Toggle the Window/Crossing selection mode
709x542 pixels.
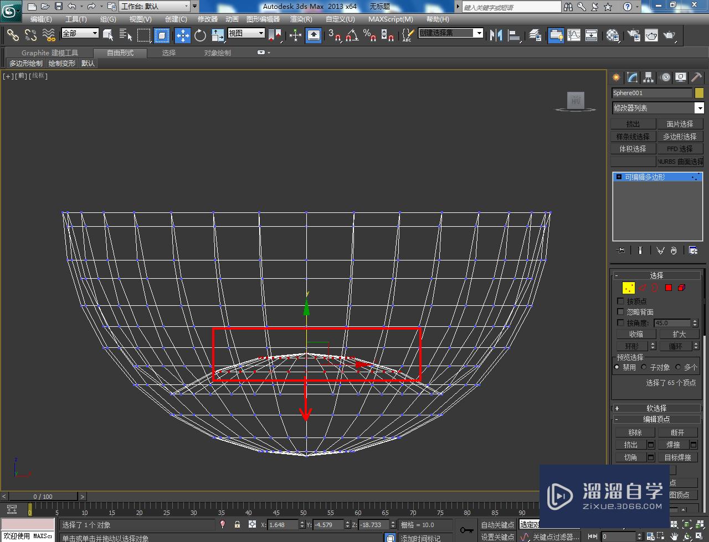click(162, 35)
